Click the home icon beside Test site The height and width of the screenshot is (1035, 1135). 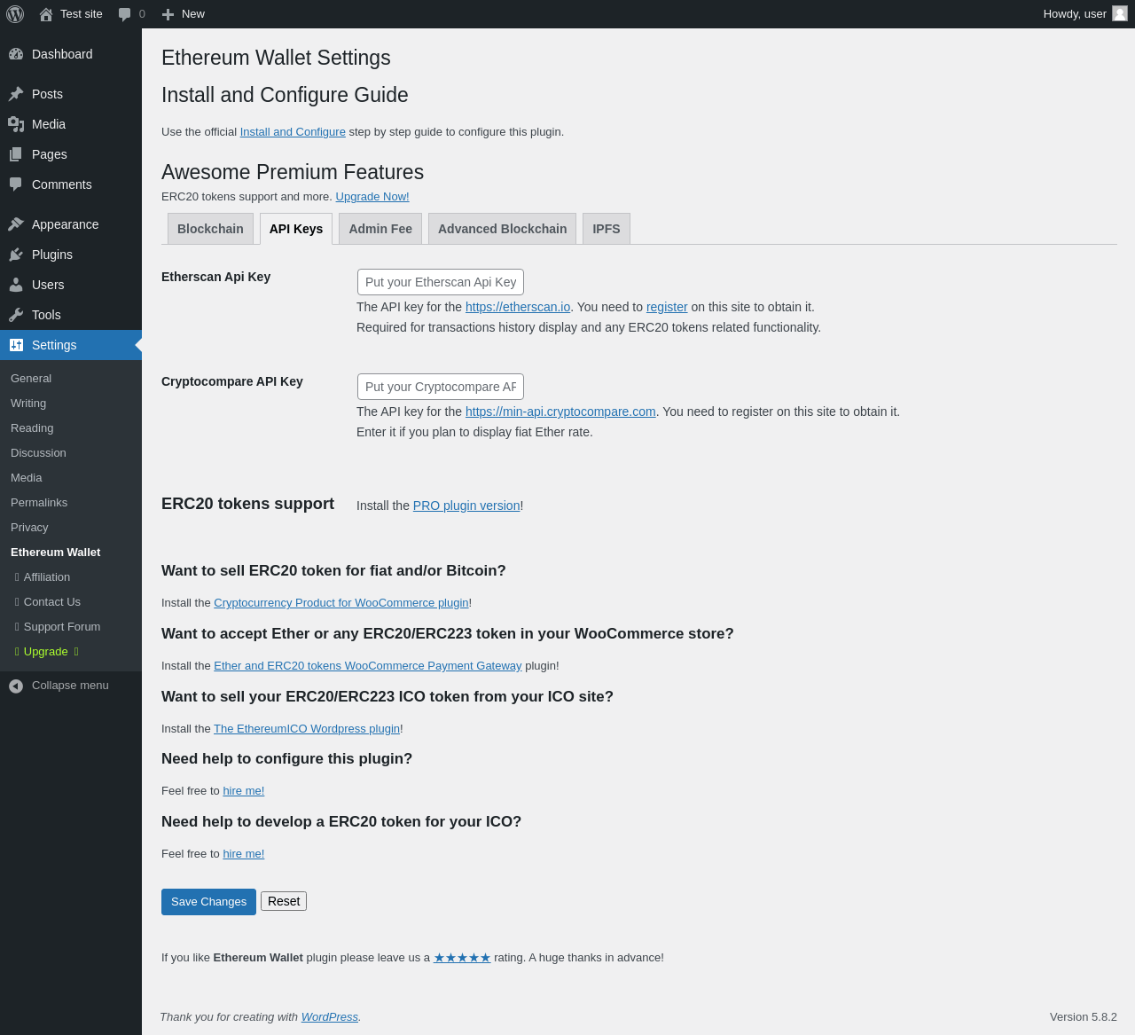click(46, 14)
